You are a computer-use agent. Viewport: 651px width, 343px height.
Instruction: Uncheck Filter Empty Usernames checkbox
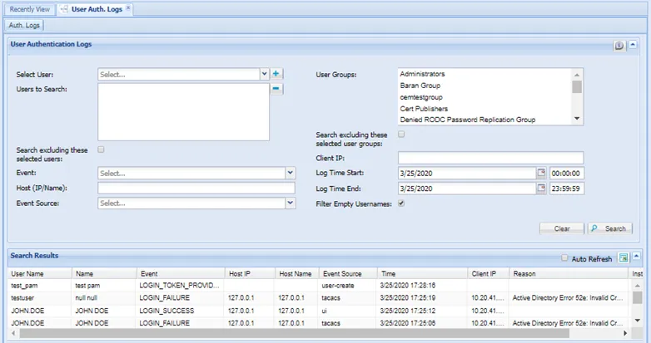(401, 203)
